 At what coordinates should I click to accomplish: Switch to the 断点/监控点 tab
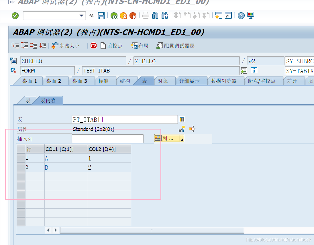tap(262, 81)
